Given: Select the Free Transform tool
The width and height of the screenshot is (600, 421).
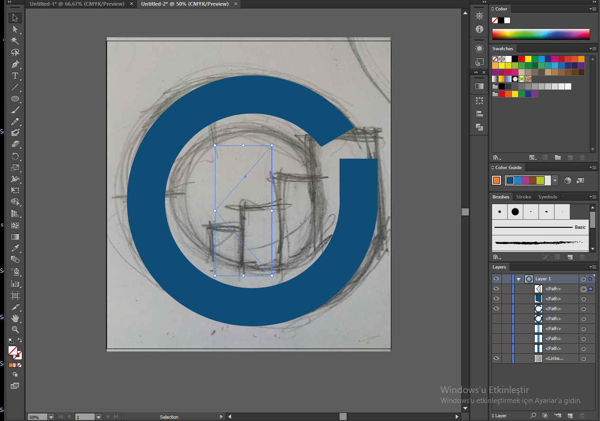Looking at the screenshot, I should (x=15, y=190).
